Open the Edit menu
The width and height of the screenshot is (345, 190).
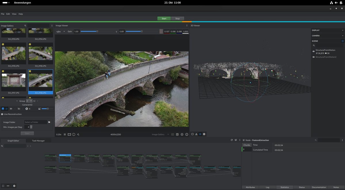pyautogui.click(x=8, y=14)
